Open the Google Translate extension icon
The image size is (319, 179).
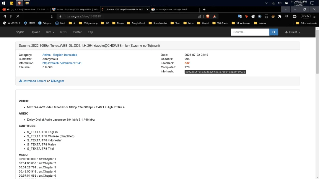[x=240, y=16]
